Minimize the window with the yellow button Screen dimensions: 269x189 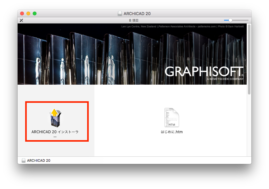click(x=28, y=13)
